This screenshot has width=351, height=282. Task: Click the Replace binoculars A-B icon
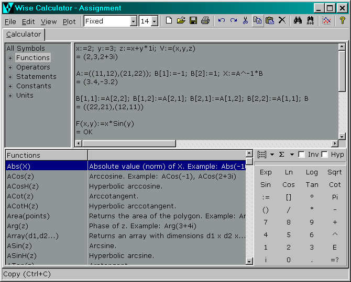click(x=310, y=21)
